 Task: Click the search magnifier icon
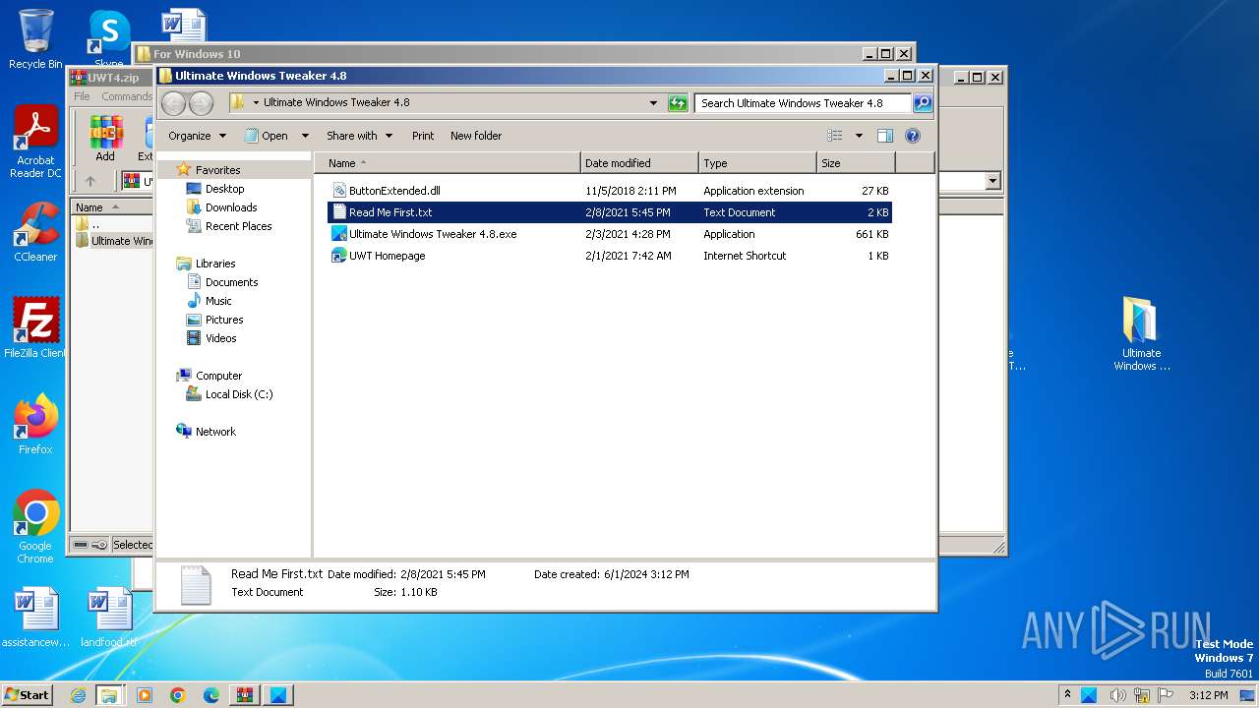pos(922,103)
